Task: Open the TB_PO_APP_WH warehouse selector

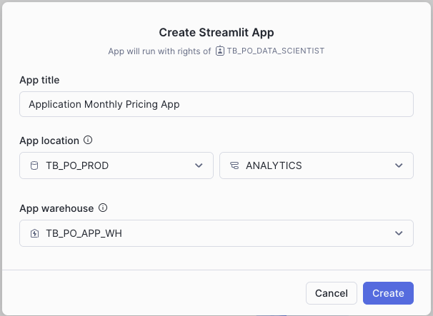Action: point(214,233)
